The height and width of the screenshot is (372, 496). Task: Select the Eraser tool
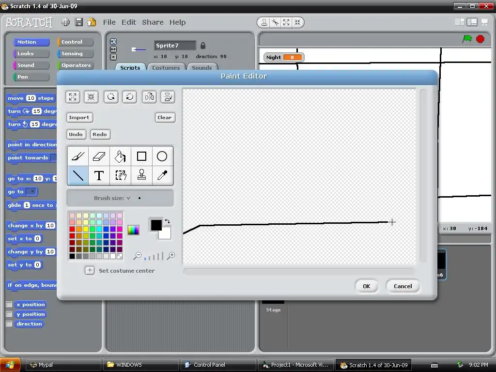99,156
